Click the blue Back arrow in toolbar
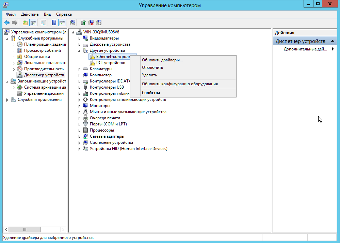 click(6, 23)
